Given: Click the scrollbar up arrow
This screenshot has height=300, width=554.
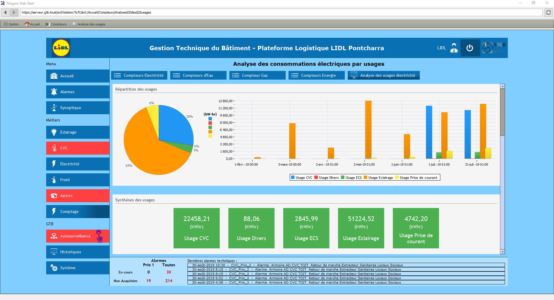Looking at the screenshot, I should pyautogui.click(x=502, y=86).
